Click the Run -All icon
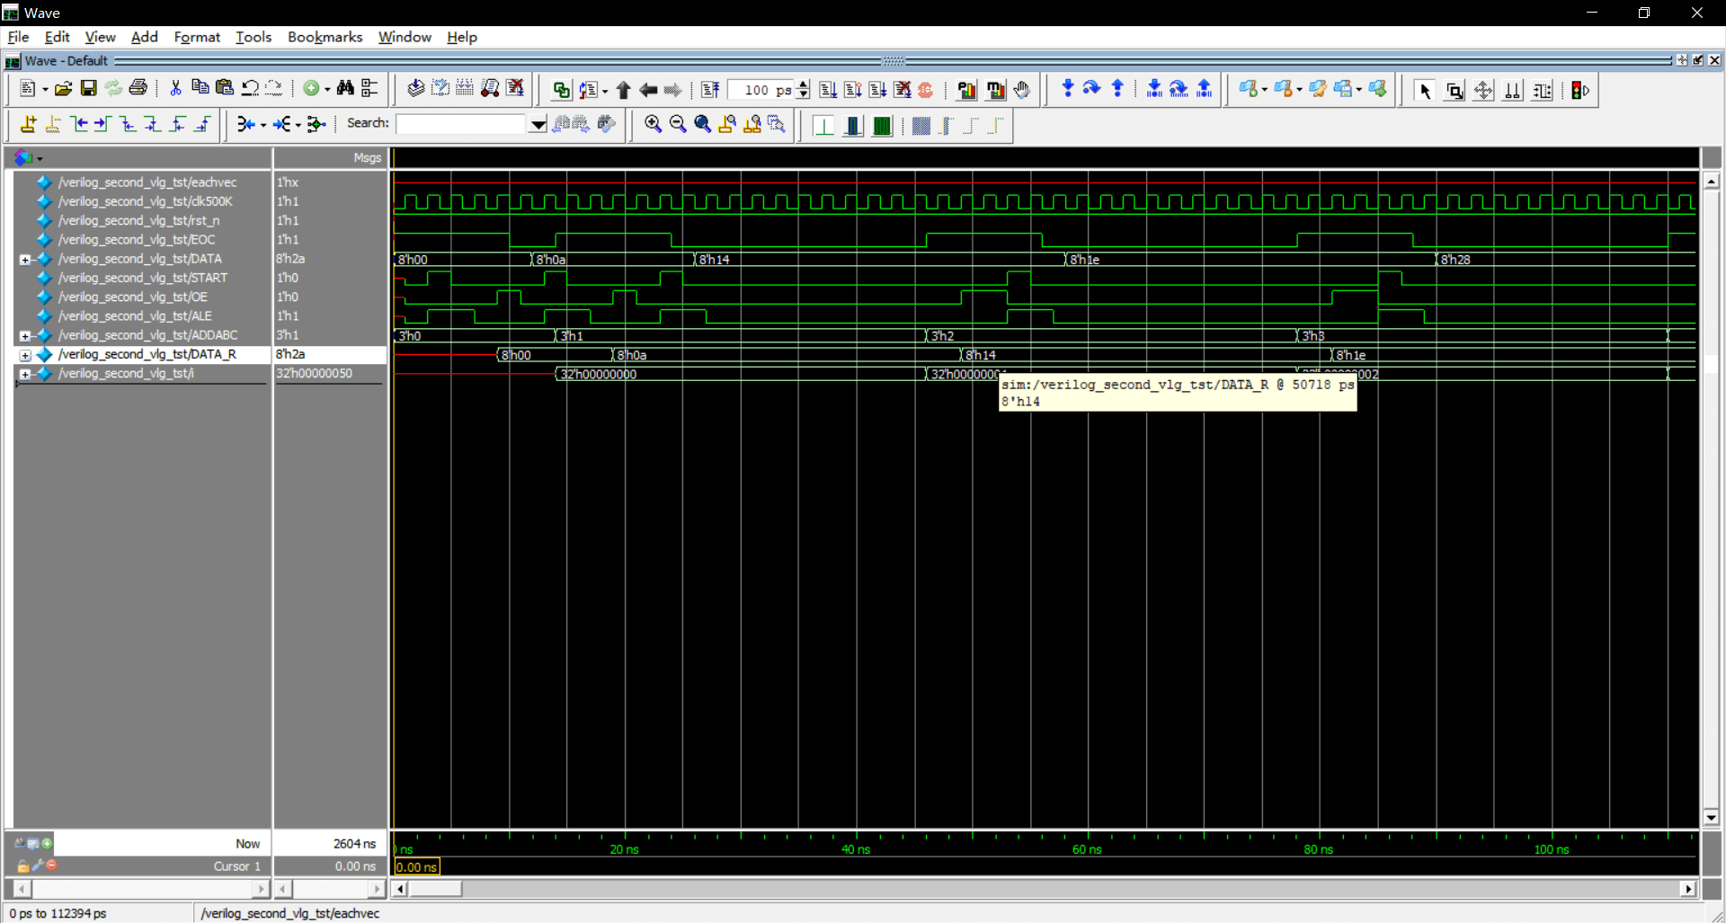 877,90
